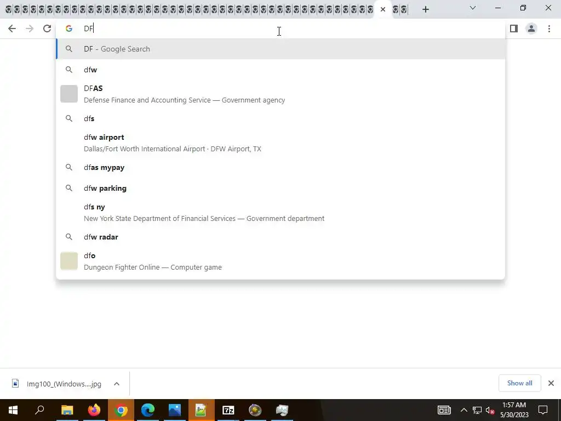561x421 pixels.
Task: Click the DFAS suggestion thumbnail image
Action: coord(69,94)
